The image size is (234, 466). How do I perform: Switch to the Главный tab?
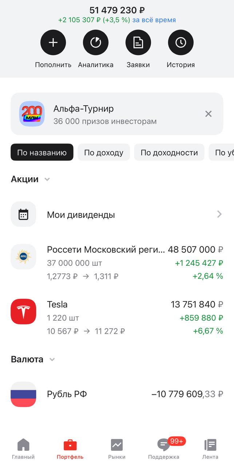pos(23,449)
